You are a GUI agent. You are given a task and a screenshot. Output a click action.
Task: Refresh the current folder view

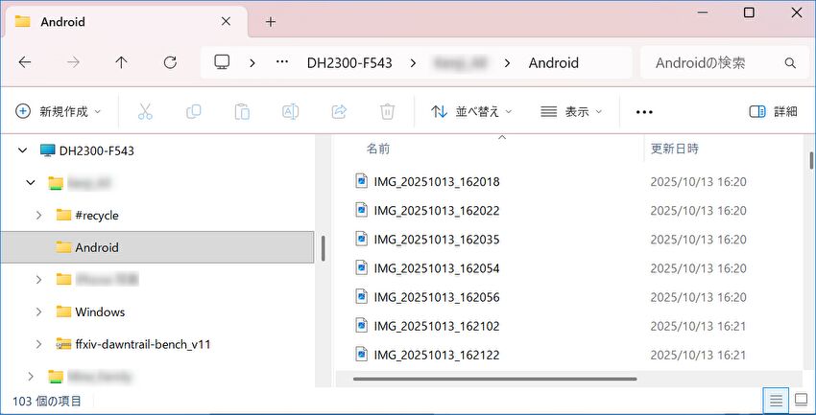[170, 62]
